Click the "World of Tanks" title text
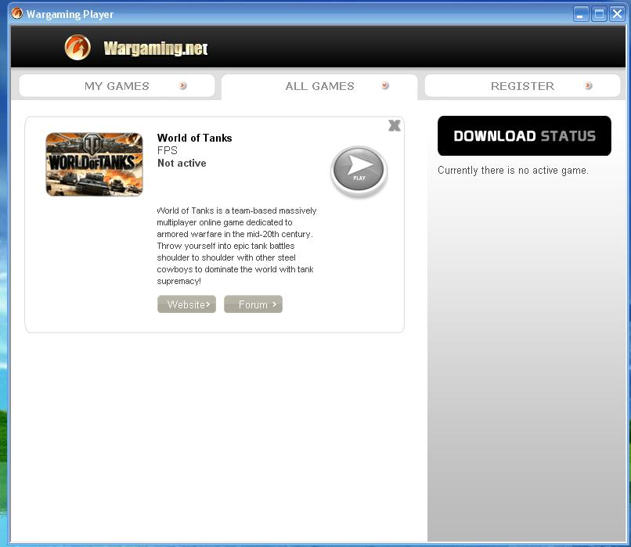This screenshot has width=631, height=547. 194,138
